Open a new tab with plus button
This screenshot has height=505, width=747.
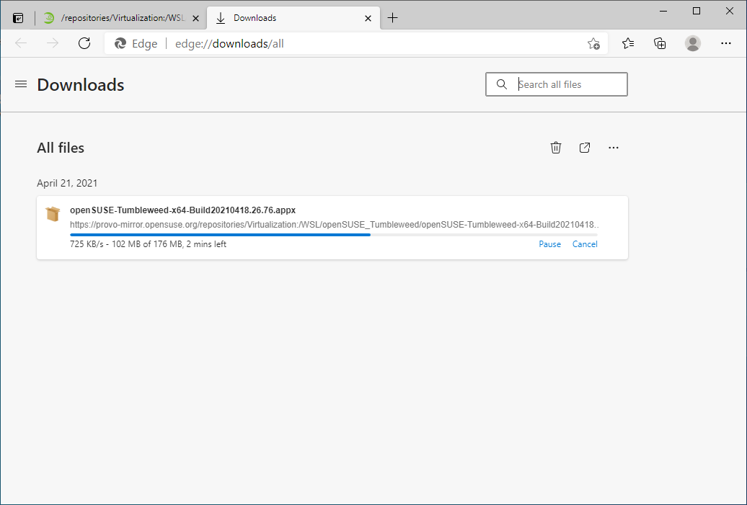pyautogui.click(x=392, y=18)
